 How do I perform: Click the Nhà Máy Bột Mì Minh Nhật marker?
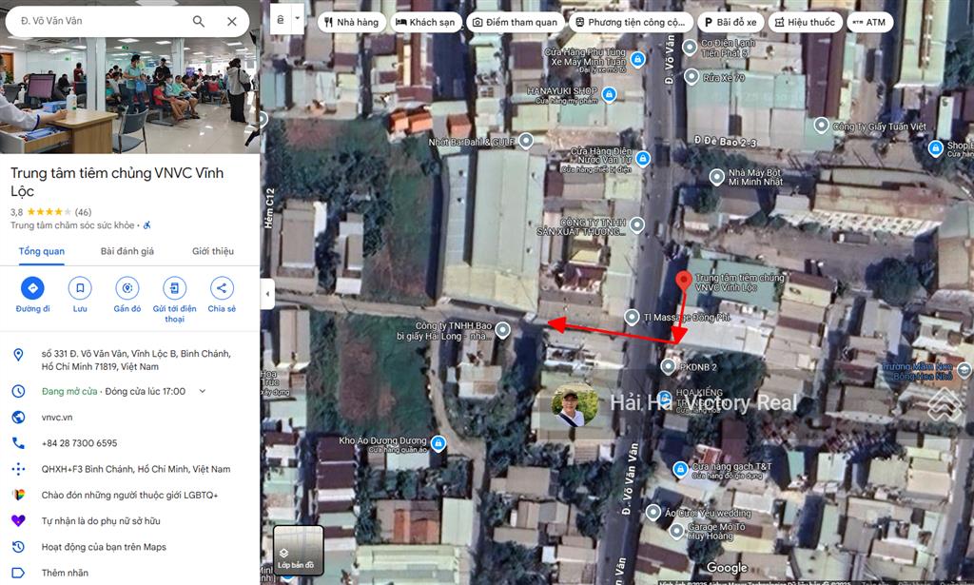tap(717, 177)
